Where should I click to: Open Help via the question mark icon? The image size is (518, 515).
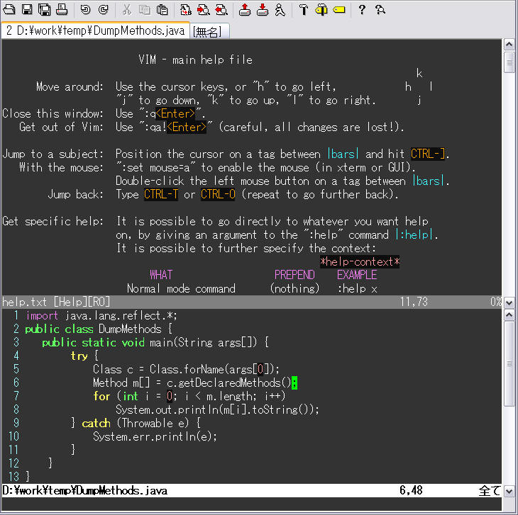pos(362,9)
